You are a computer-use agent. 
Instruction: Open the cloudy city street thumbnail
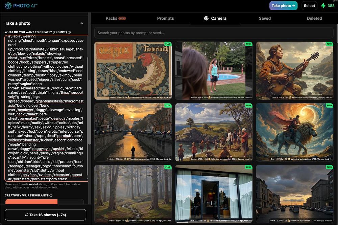pos(294,194)
